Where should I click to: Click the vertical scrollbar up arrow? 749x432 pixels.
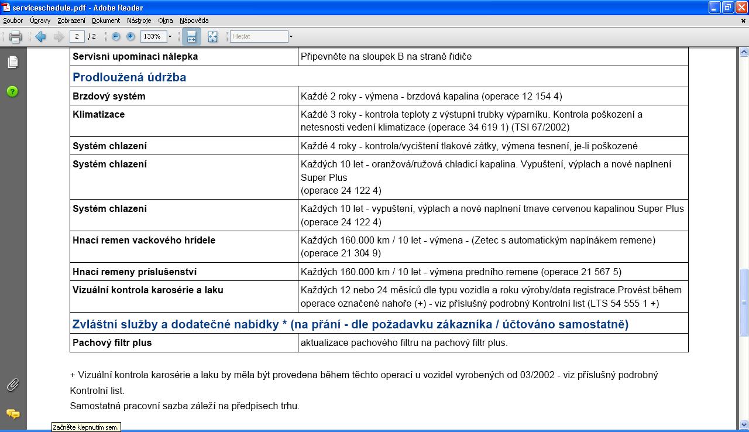(x=744, y=52)
